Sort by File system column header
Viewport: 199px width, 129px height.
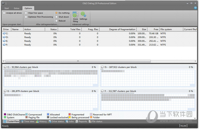171,29
